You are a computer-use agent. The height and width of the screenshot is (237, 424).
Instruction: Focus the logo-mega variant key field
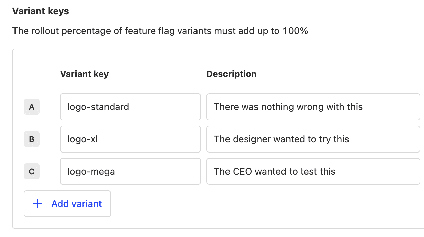(130, 171)
